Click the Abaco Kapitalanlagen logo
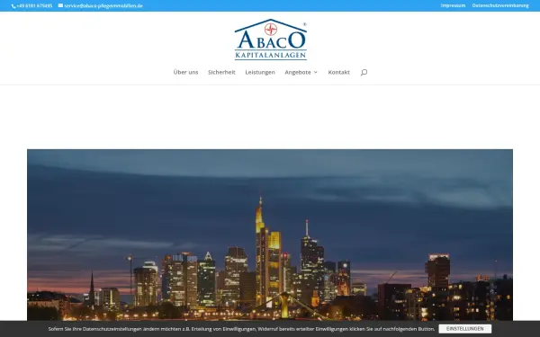This screenshot has width=540, height=337. (x=271, y=40)
